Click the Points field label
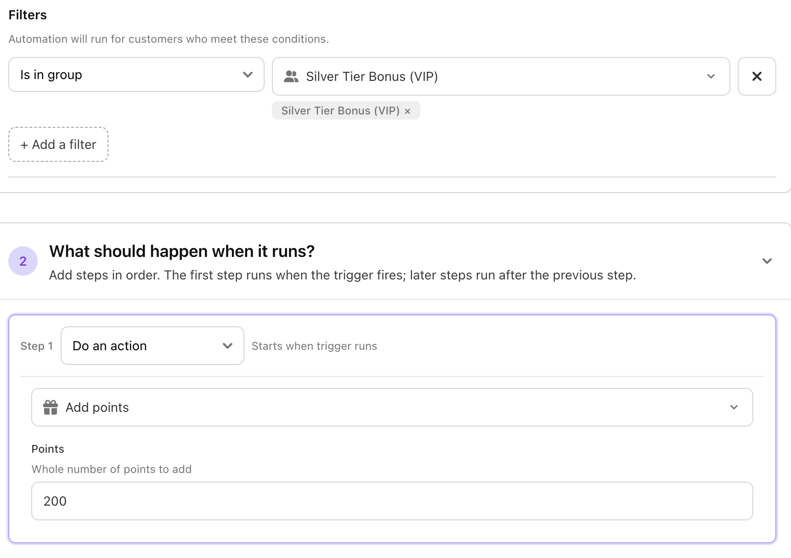 [48, 449]
